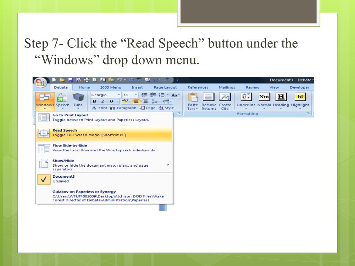
Task: Click the pi Equation icon
Action: [x=167, y=80]
